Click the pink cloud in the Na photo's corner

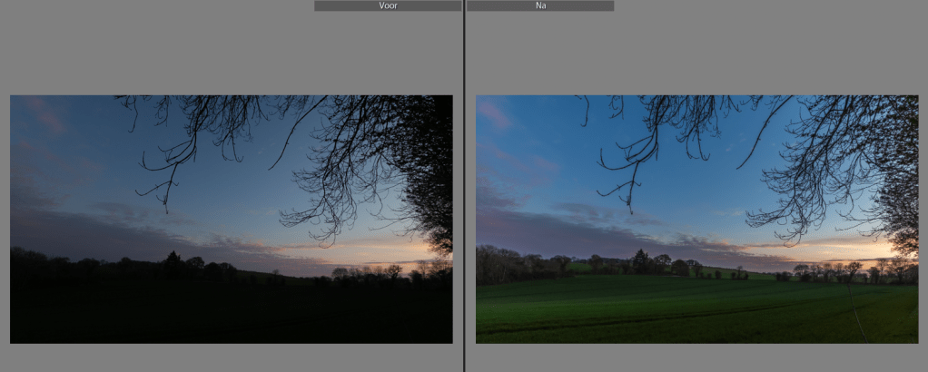coord(495,113)
